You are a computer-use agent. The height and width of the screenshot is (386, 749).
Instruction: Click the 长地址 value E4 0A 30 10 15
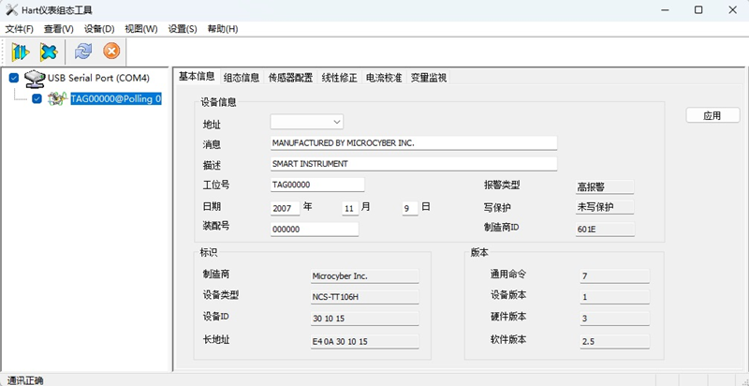tap(364, 342)
